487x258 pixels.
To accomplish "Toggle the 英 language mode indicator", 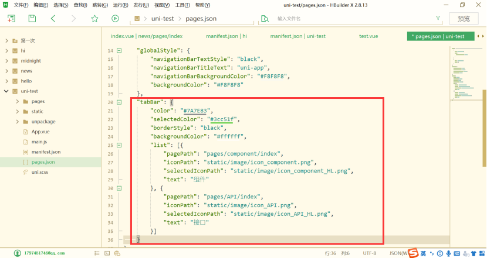I will tap(423, 253).
